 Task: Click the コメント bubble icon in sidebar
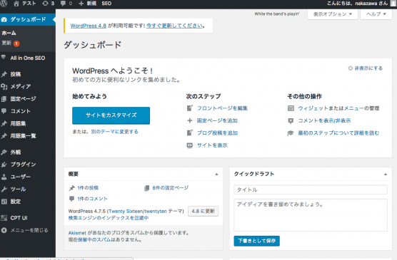point(4,111)
